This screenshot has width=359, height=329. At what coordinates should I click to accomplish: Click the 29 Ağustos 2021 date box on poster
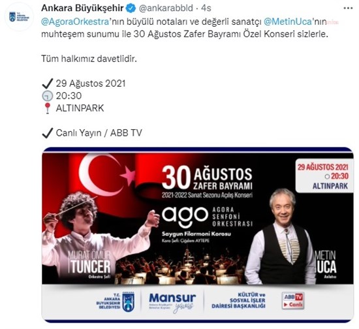coord(323,176)
